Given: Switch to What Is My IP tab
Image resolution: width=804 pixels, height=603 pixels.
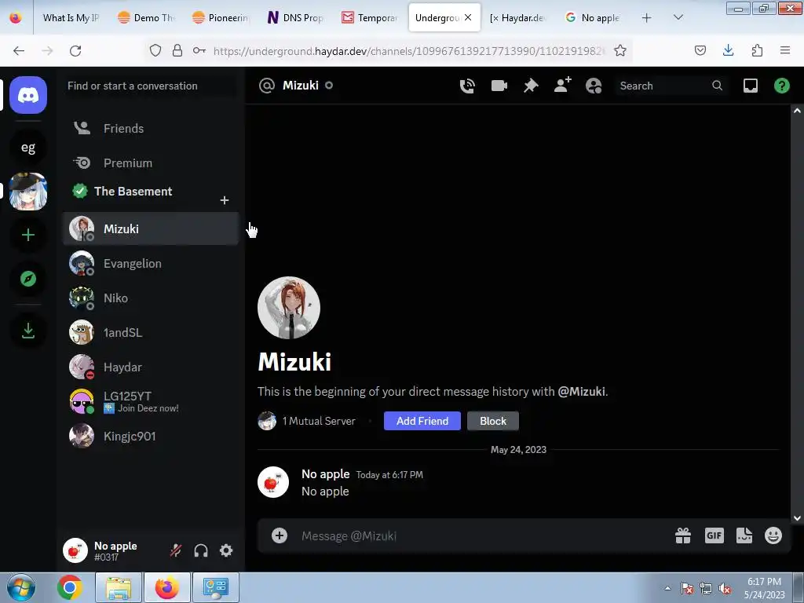Looking at the screenshot, I should [71, 18].
